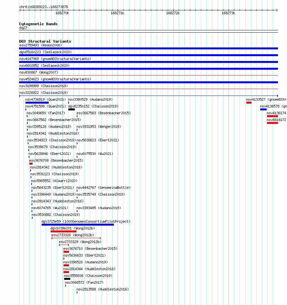287x305 pixels.
Task: Click nsv3931953 (Wenger2019) label
Action: [99, 127]
